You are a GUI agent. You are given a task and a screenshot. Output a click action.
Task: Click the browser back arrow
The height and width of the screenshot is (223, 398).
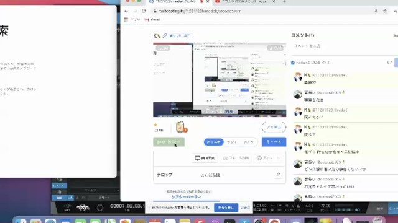point(126,11)
